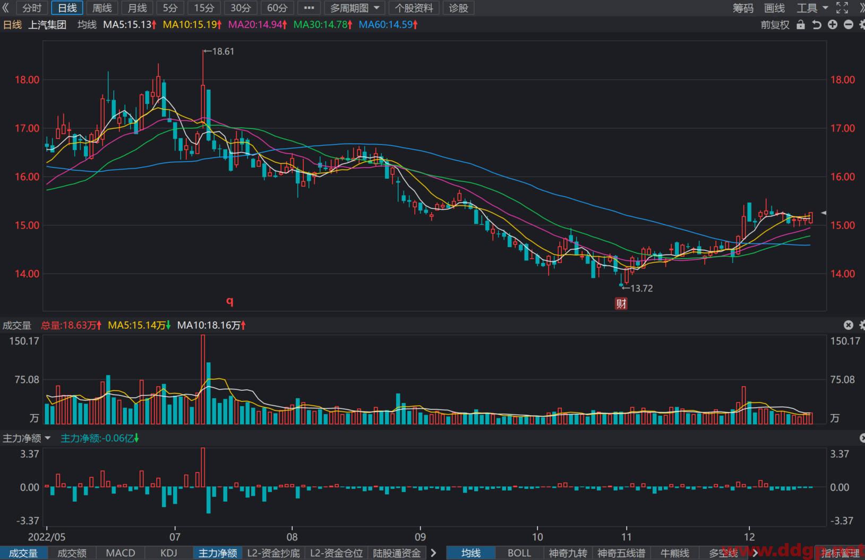Click the right double-chevron collapse icon
This screenshot has height=560, width=865.
click(861, 8)
